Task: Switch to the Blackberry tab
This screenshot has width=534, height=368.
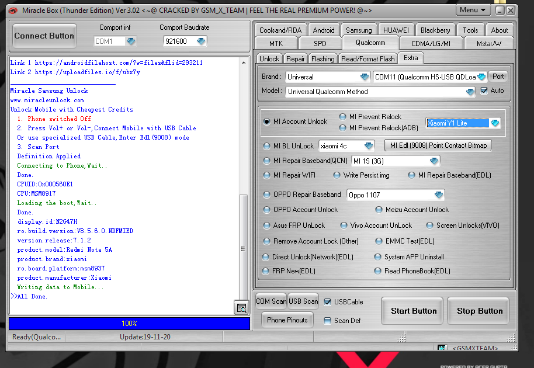Action: click(435, 30)
